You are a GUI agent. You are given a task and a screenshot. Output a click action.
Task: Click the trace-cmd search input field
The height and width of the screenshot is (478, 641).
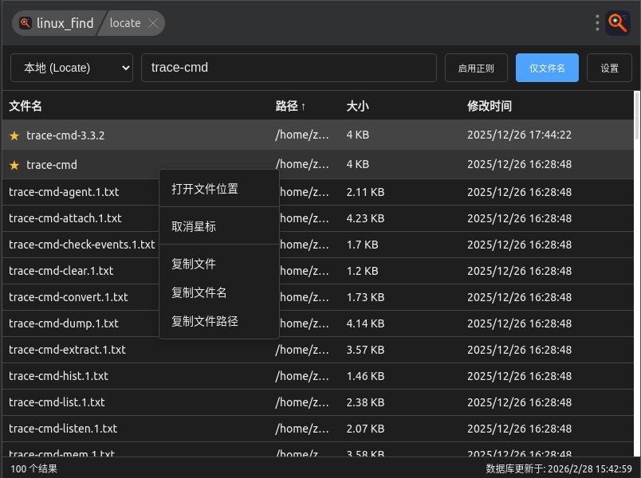289,68
